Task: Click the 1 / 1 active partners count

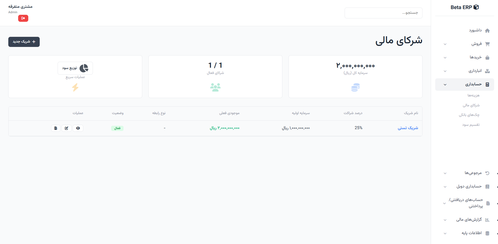Action: point(215,65)
